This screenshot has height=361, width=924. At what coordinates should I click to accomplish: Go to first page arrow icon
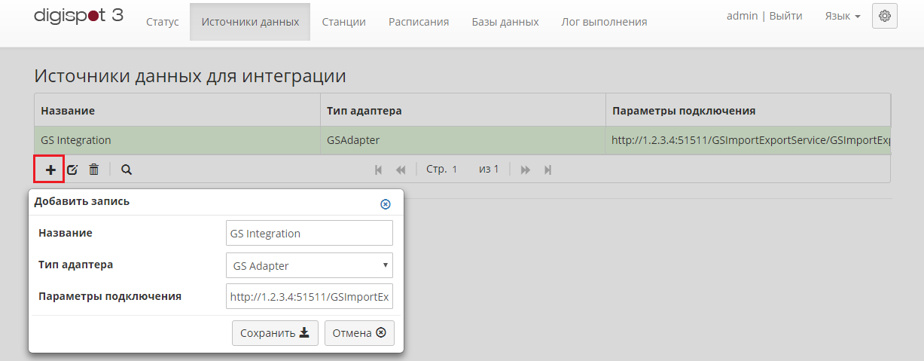coord(379,170)
